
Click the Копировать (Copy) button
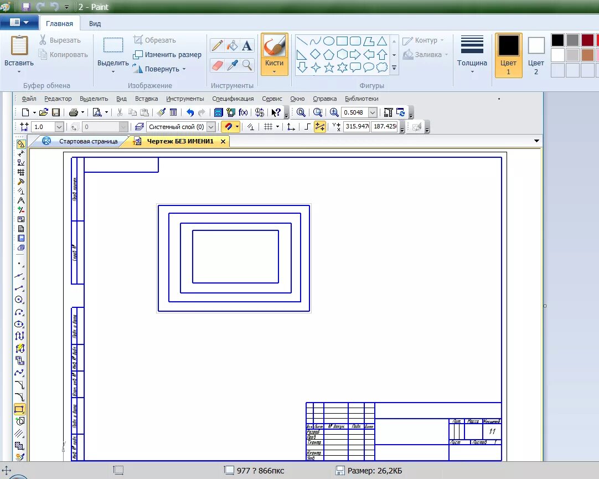[x=63, y=54]
